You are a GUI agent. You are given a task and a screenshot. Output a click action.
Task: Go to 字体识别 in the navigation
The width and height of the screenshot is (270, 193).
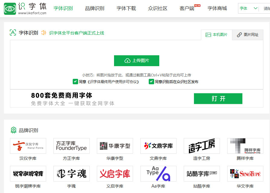coord(63,8)
